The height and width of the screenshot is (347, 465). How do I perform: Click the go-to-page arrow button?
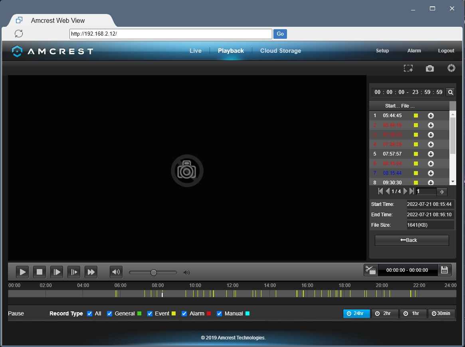441,192
